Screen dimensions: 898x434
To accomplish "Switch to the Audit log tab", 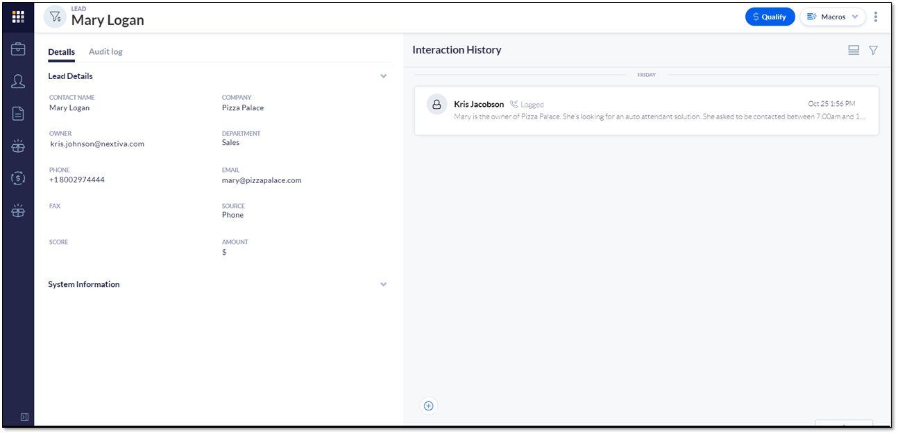I will (105, 51).
